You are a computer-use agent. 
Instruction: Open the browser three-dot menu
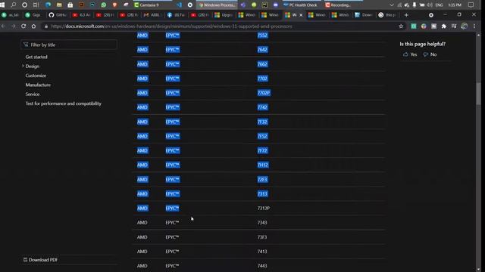[474, 26]
